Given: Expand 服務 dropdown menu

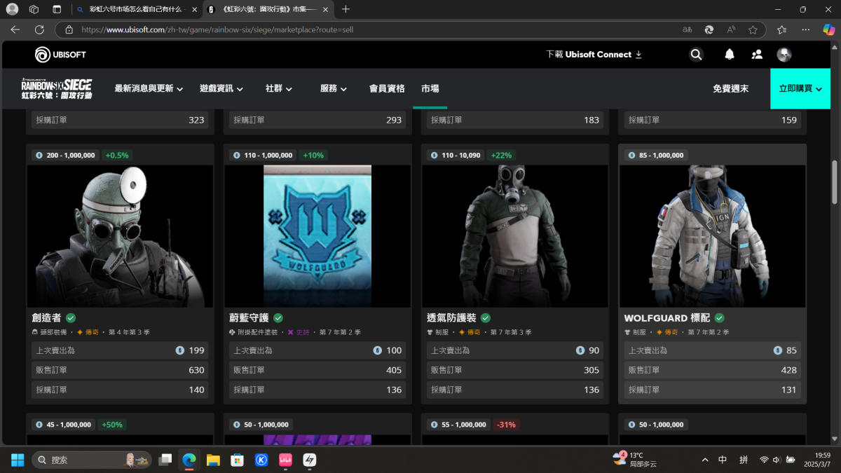Looking at the screenshot, I should coord(334,89).
